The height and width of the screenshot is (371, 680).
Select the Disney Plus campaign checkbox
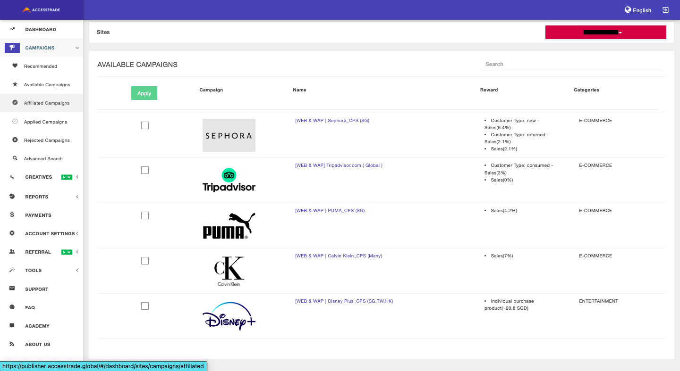tap(145, 306)
